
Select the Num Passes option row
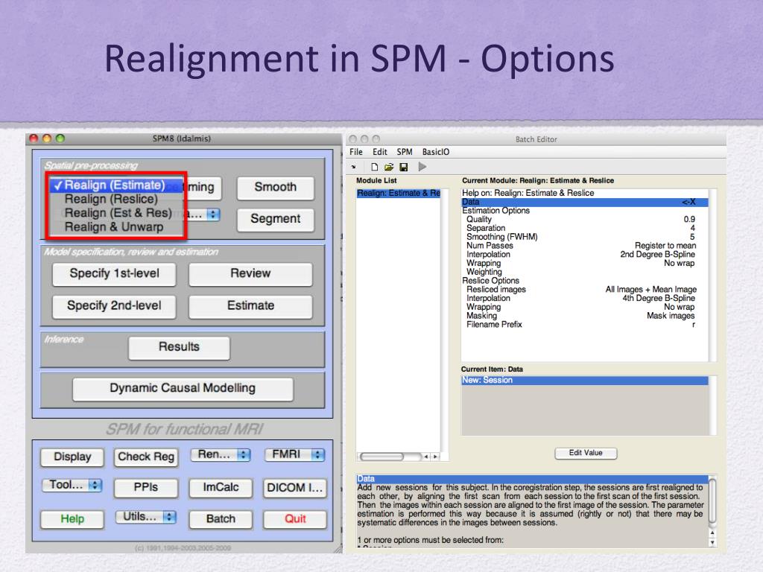point(584,246)
